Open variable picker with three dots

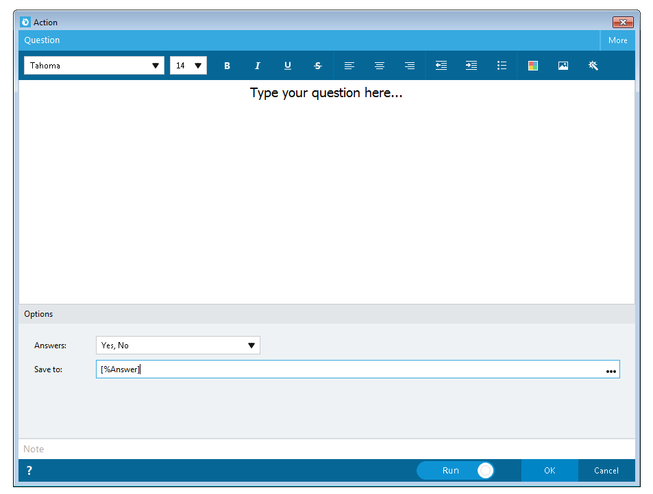[611, 370]
